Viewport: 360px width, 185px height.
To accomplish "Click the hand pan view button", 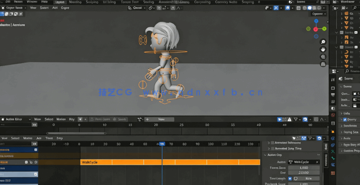I will (x=323, y=49).
